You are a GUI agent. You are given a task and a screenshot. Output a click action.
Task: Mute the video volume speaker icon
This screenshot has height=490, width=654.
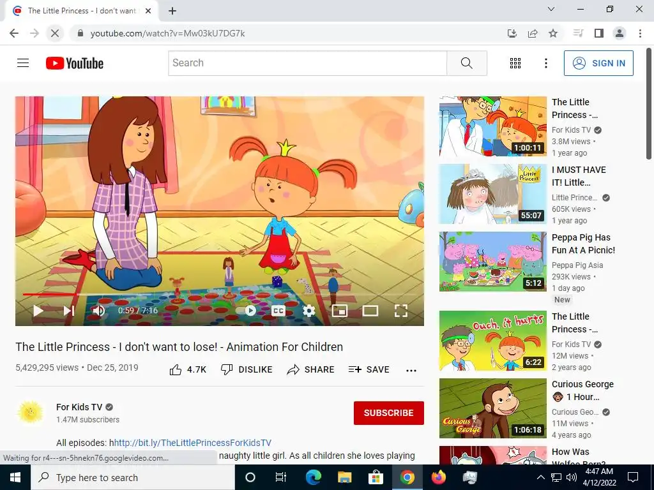point(99,311)
